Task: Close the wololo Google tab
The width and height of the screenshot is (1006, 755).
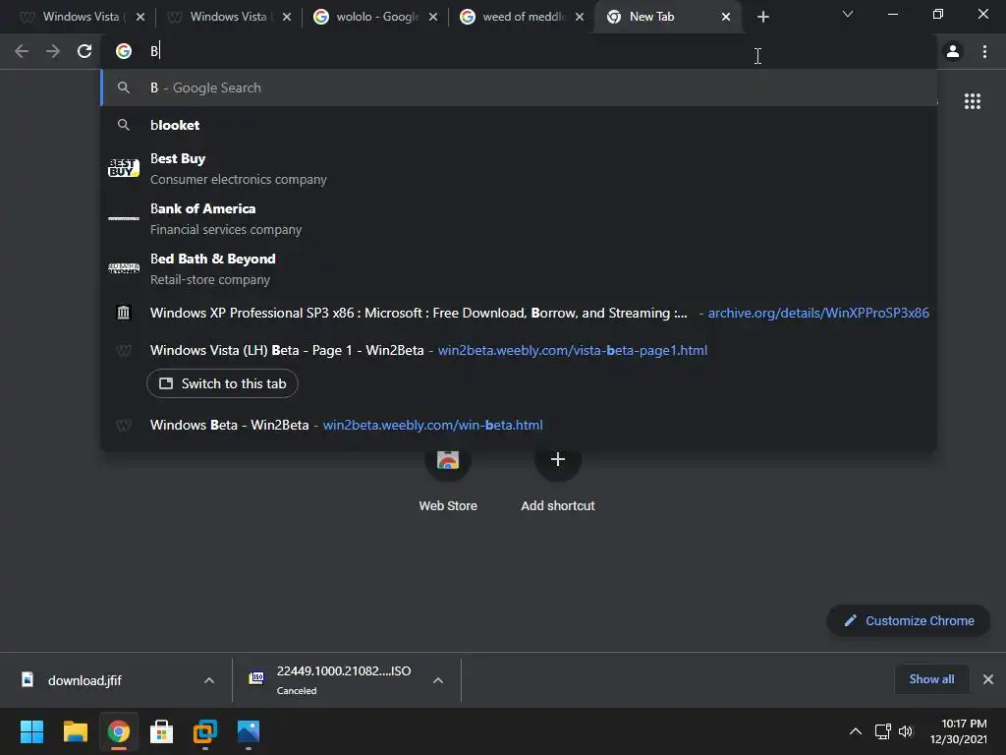Action: click(433, 17)
